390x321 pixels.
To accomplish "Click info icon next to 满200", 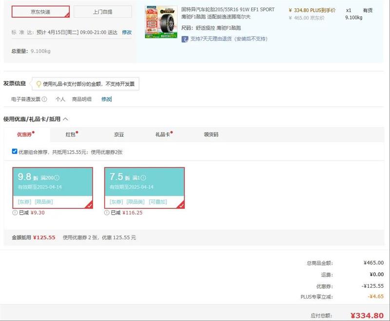I will coord(57,178).
